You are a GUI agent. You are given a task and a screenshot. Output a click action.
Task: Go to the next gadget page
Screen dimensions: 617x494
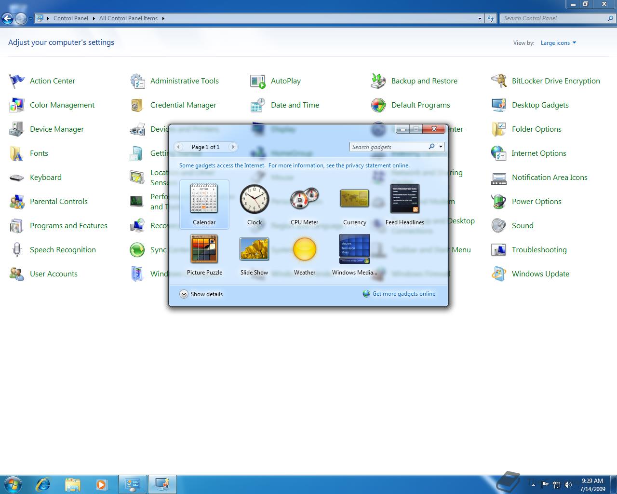click(x=233, y=147)
